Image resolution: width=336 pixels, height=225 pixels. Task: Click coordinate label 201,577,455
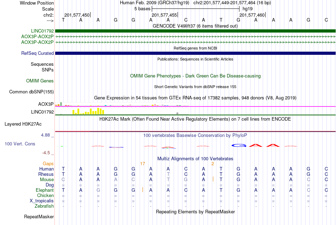[x=164, y=15]
